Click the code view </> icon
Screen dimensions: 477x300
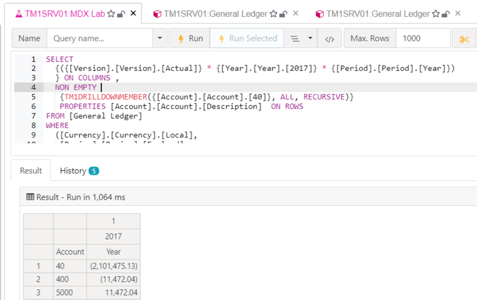[x=329, y=39]
